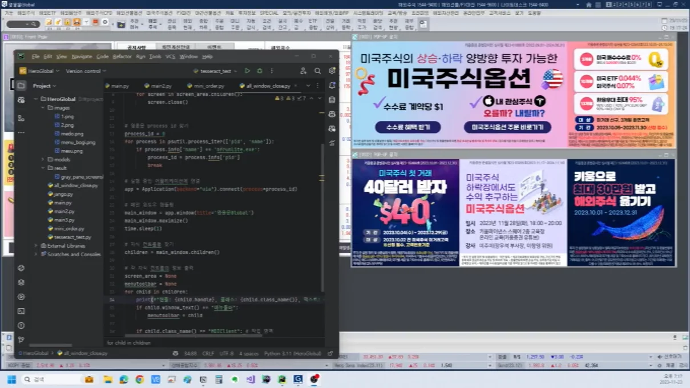Open the Git tool window icon
690x388 pixels.
21,339
